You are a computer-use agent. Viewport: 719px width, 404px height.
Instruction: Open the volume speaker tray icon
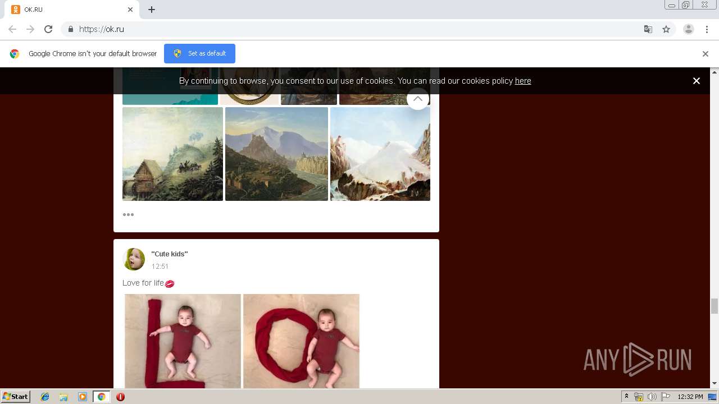click(652, 397)
